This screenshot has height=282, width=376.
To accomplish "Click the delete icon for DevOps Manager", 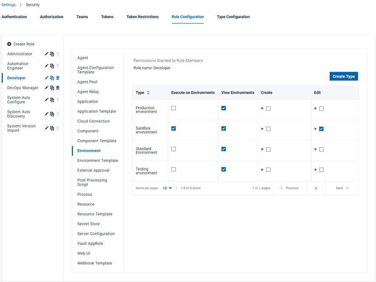I will (x=58, y=88).
